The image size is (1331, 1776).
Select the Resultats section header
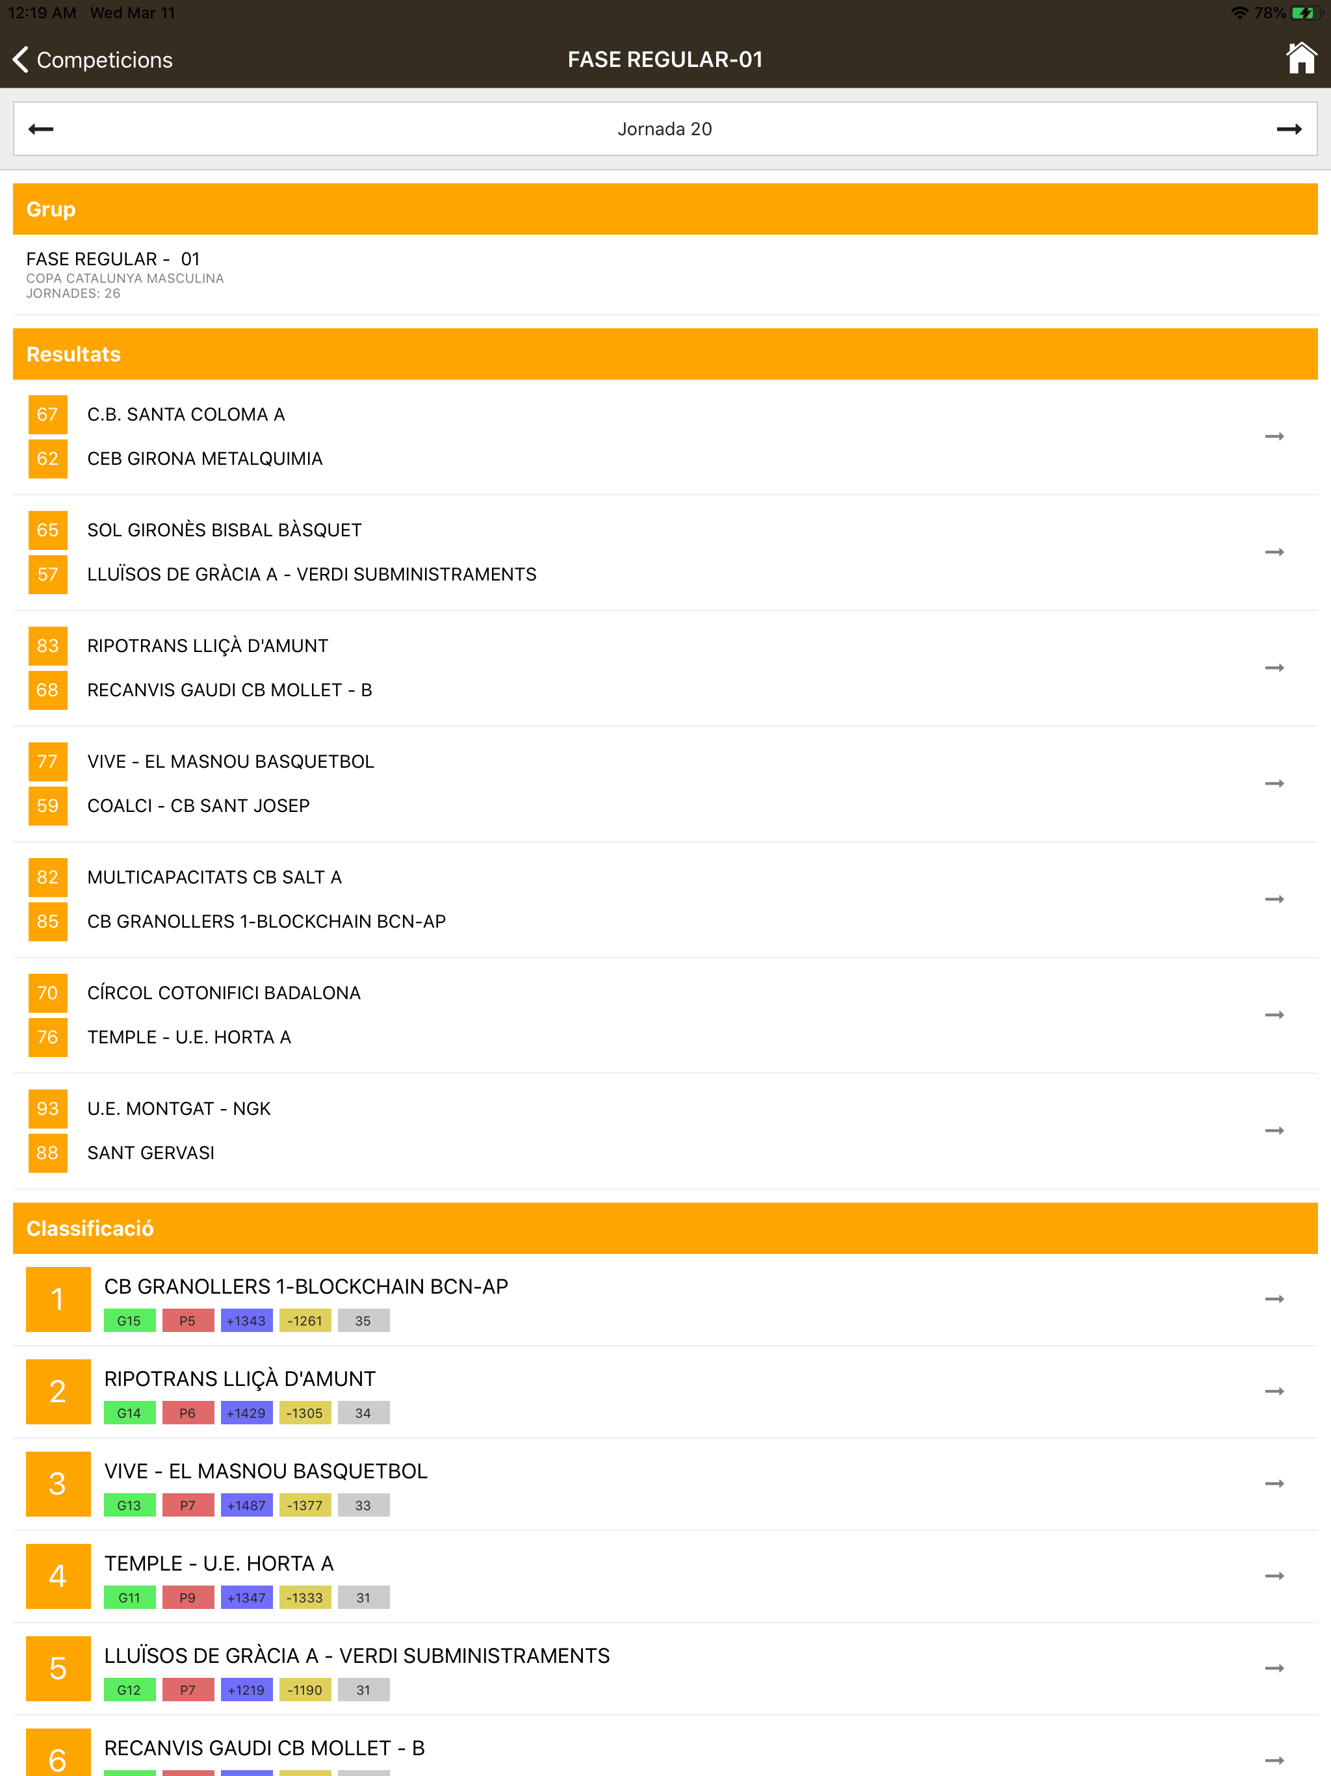tap(73, 354)
